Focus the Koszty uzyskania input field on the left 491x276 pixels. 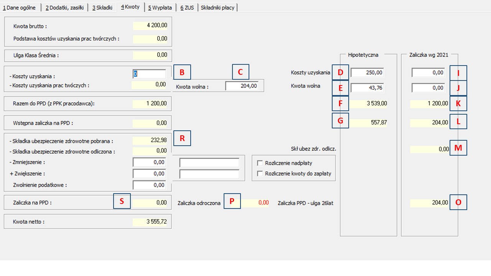[x=149, y=74]
